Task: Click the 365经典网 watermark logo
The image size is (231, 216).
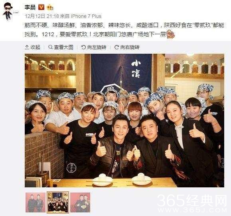Action: (192, 203)
